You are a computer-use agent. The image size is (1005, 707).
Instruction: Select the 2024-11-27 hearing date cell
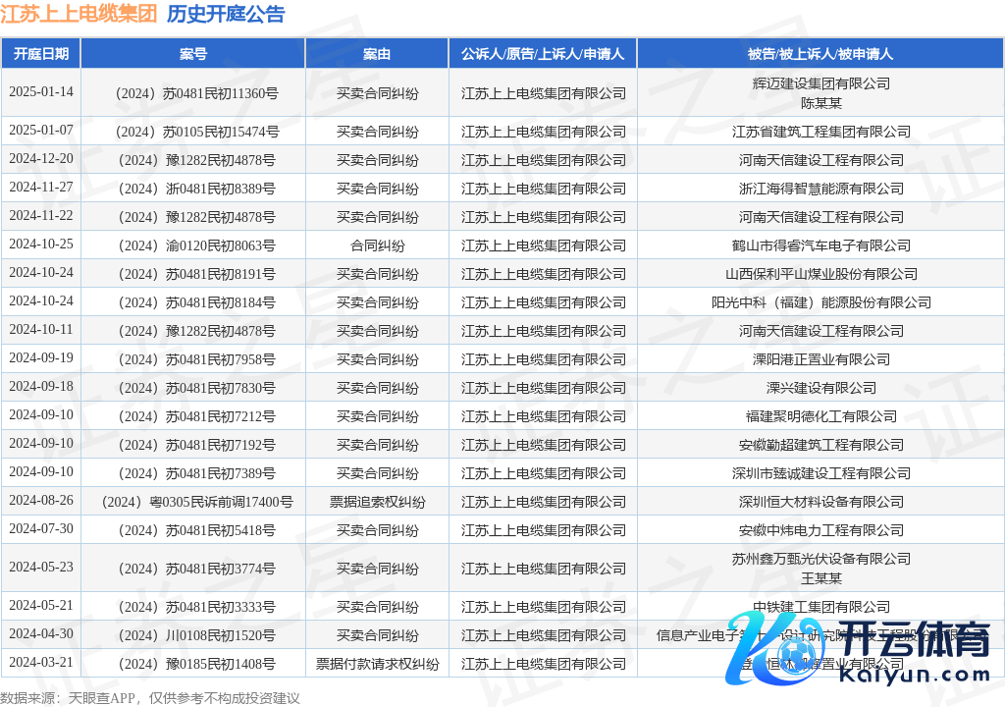40,188
